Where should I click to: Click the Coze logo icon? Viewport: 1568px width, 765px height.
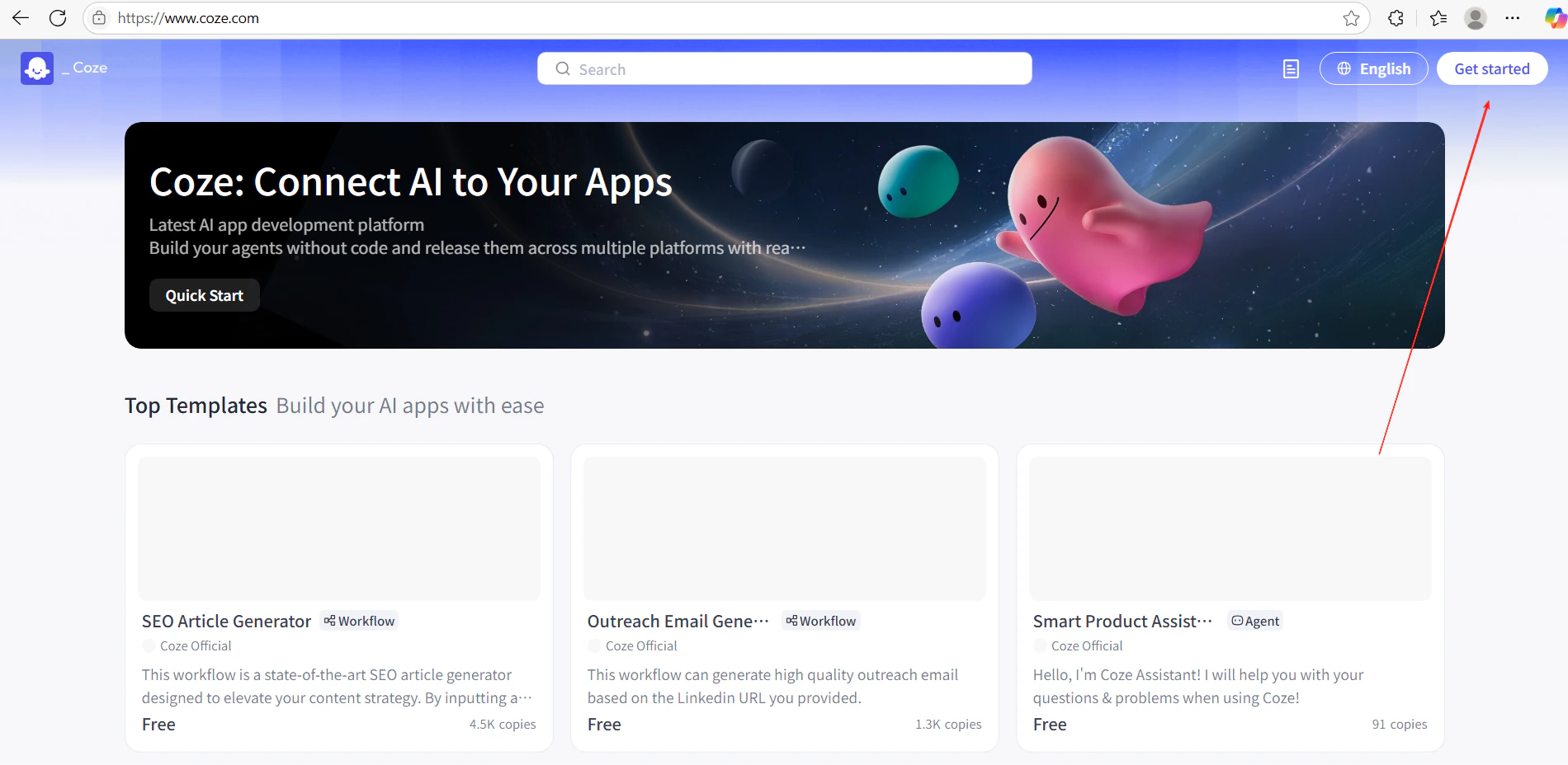coord(37,68)
